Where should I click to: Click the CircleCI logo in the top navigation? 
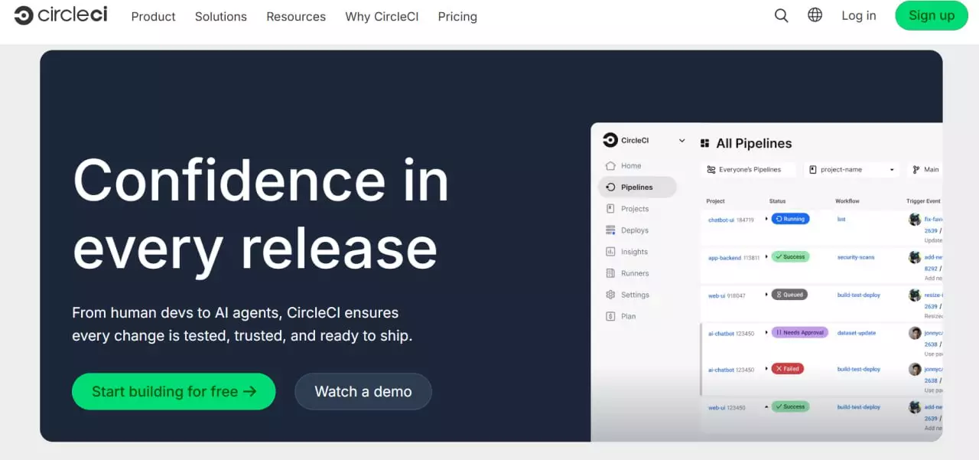tap(60, 15)
